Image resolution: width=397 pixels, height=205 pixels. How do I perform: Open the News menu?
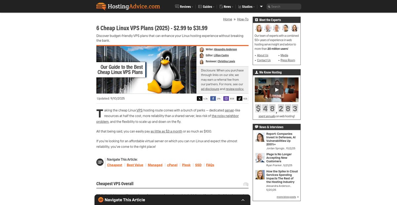(x=226, y=7)
